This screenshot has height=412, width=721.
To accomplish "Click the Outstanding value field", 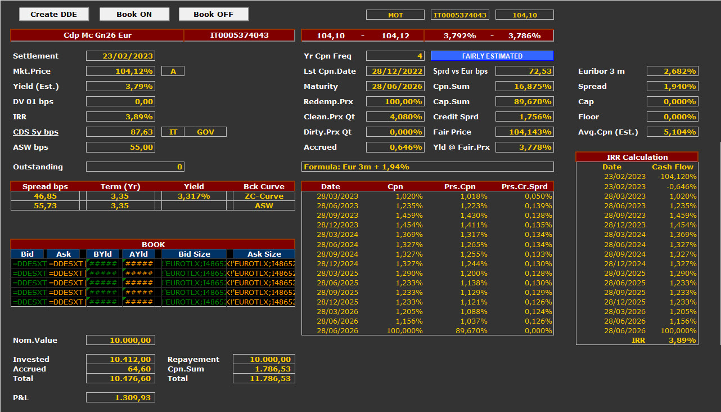I will pos(135,167).
